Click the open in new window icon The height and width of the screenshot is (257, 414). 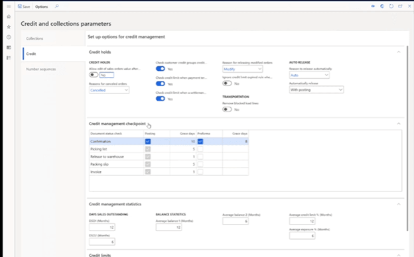[400, 6]
